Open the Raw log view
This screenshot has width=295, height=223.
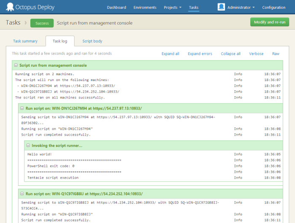tap(276, 54)
